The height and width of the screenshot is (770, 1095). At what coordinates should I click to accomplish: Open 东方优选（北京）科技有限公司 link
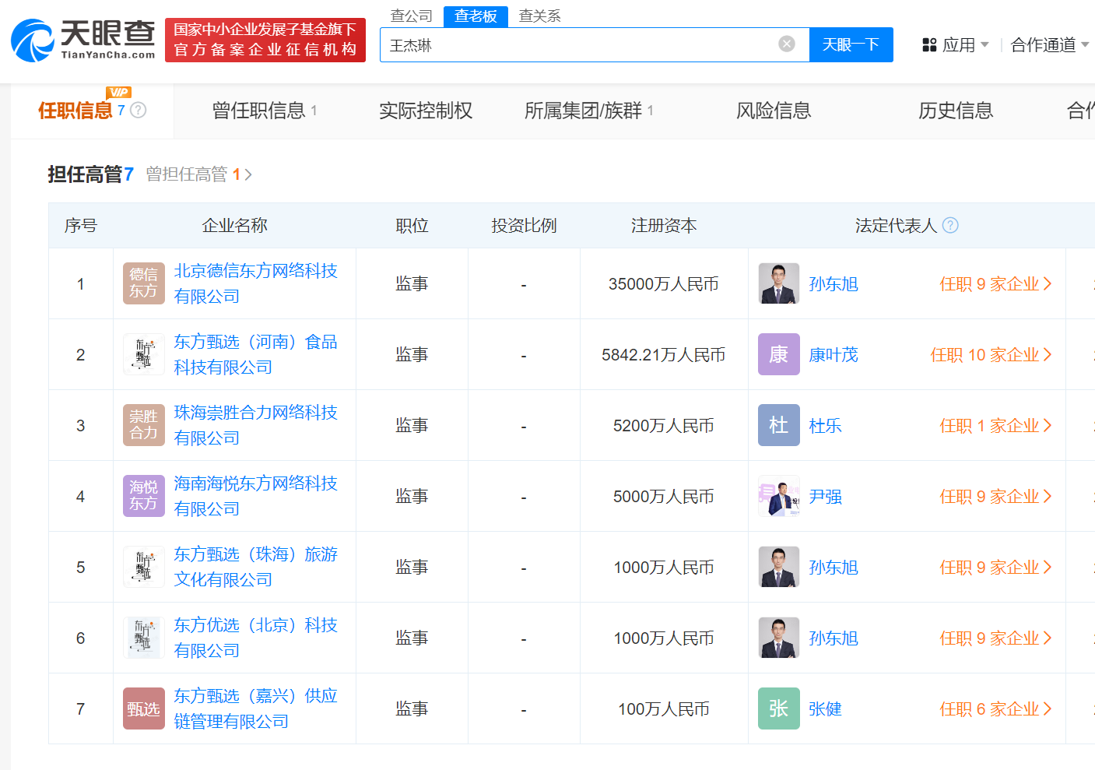[255, 638]
